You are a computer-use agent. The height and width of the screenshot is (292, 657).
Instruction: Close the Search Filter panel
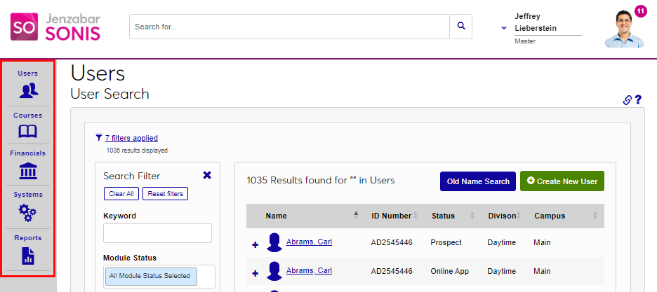207,175
